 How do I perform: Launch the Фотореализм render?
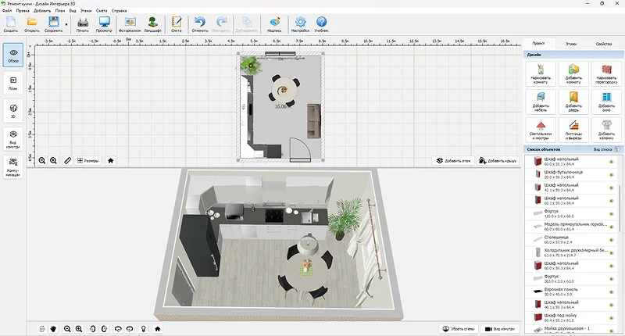click(x=130, y=24)
